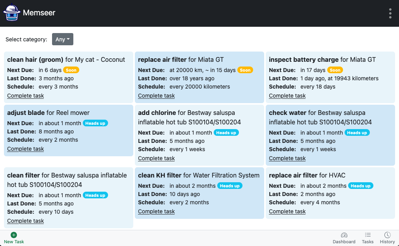The height and width of the screenshot is (246, 399).
Task: Complete task for replace air filter HVAC
Action: pos(287,211)
